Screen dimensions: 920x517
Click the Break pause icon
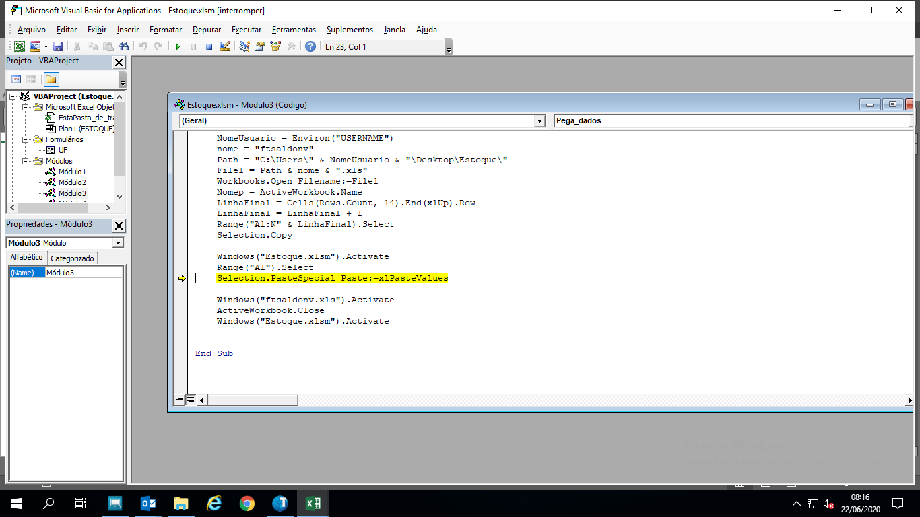193,46
